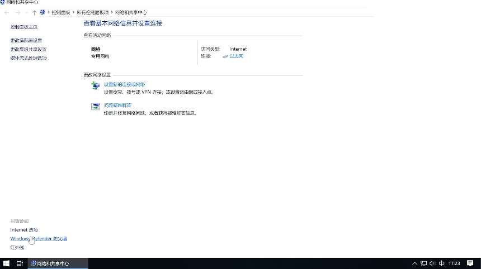Click the window title bar icon
481x269 pixels.
[x=2, y=2]
